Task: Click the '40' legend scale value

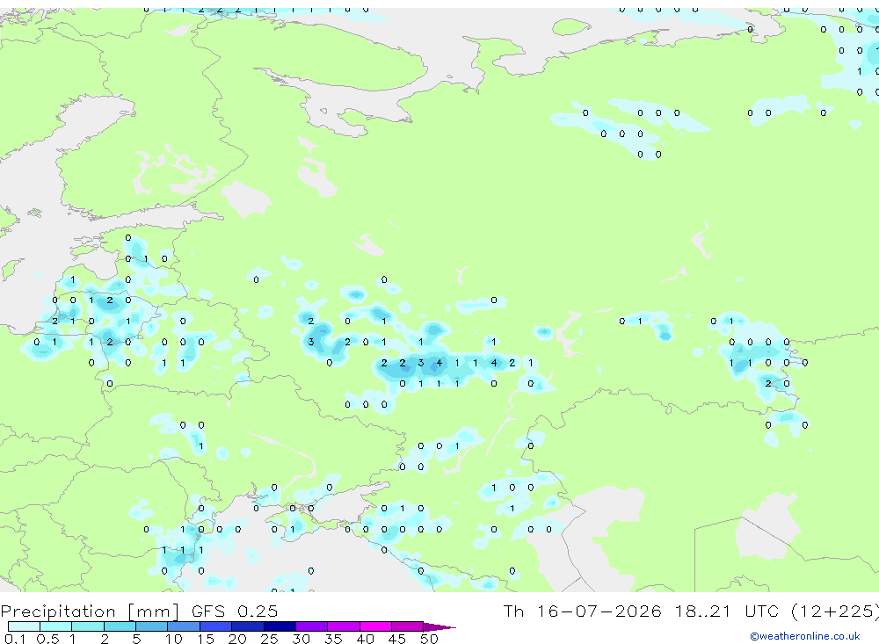Action: [x=365, y=639]
